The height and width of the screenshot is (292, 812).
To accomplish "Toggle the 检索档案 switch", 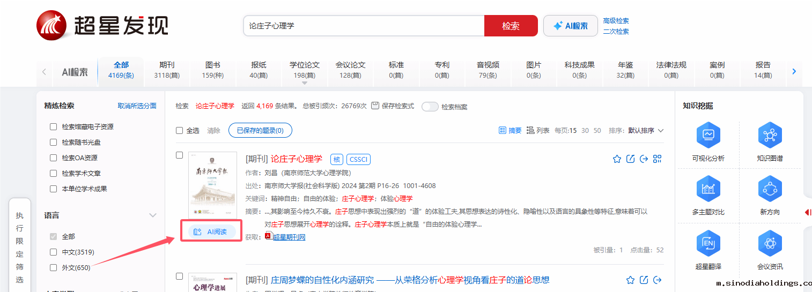I will 430,107.
